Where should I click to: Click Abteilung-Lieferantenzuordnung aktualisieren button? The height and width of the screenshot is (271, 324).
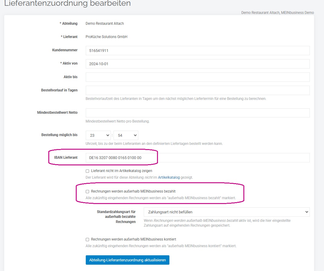point(127,260)
